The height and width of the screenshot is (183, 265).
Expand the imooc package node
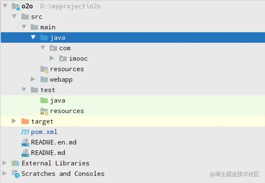pyautogui.click(x=52, y=58)
